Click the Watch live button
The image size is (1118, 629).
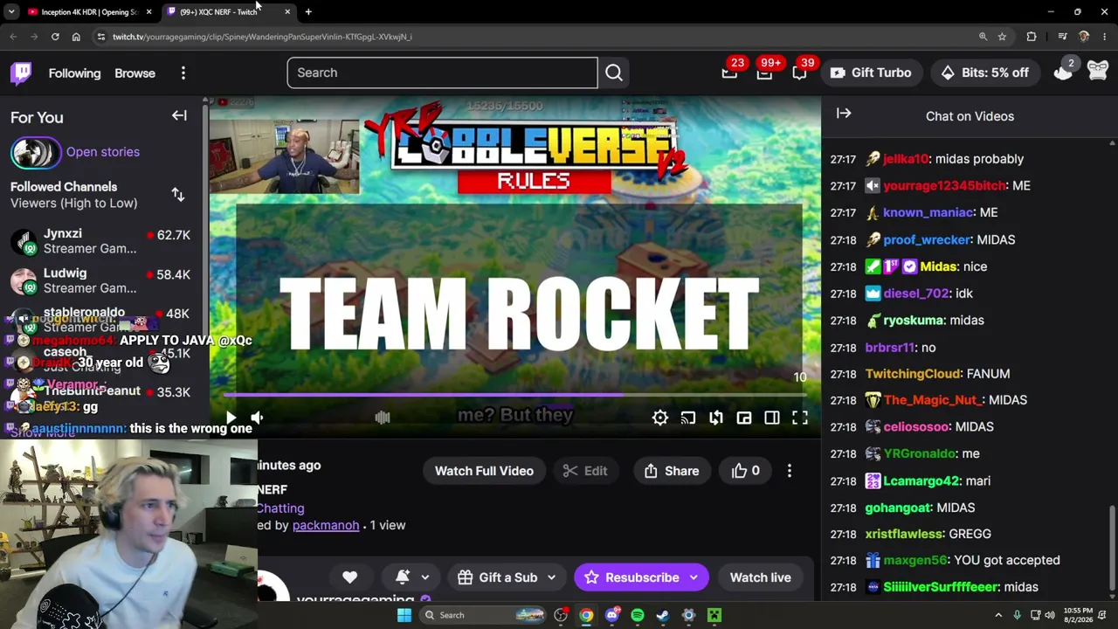(761, 577)
